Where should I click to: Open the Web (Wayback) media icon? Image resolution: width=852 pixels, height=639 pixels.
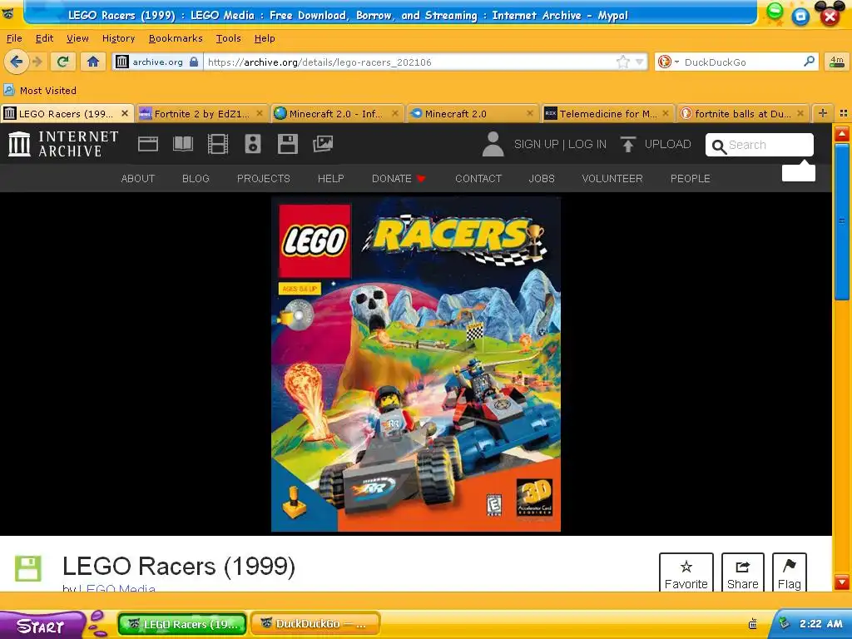tap(148, 144)
